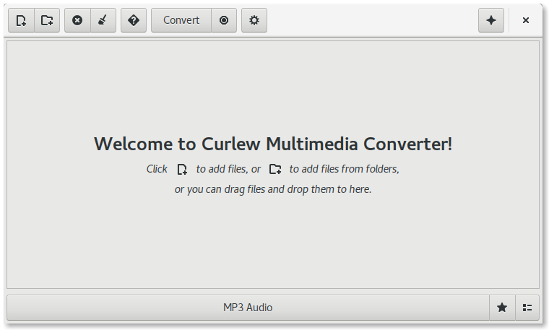Click the Stop conversion circle icon
The width and height of the screenshot is (549, 330).
[224, 20]
